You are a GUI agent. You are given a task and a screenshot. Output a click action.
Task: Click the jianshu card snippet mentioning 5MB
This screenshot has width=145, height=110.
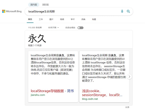[x=53, y=64]
